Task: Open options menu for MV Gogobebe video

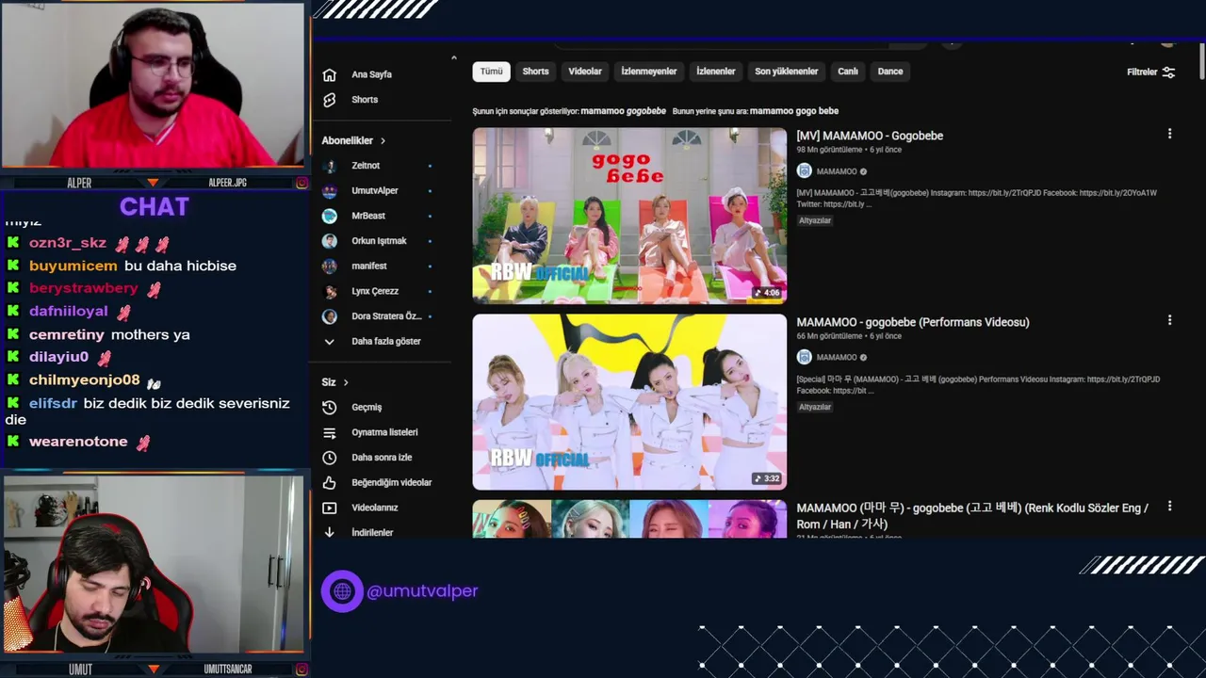Action: [x=1169, y=135]
